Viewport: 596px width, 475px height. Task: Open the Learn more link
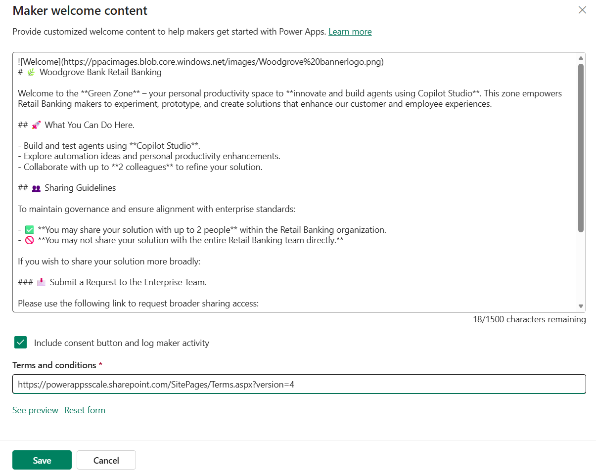350,32
